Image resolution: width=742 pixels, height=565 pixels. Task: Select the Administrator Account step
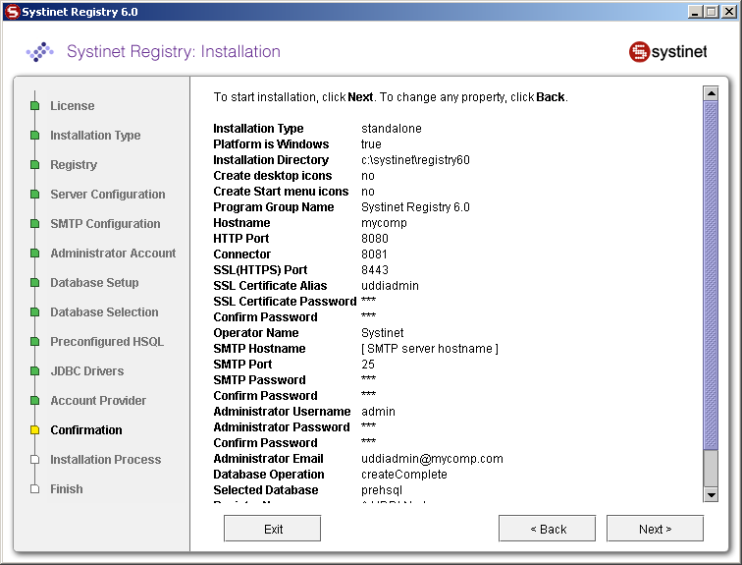coord(113,253)
